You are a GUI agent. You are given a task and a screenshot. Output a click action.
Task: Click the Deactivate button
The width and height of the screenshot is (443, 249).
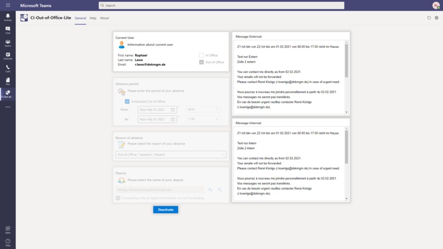pyautogui.click(x=165, y=209)
